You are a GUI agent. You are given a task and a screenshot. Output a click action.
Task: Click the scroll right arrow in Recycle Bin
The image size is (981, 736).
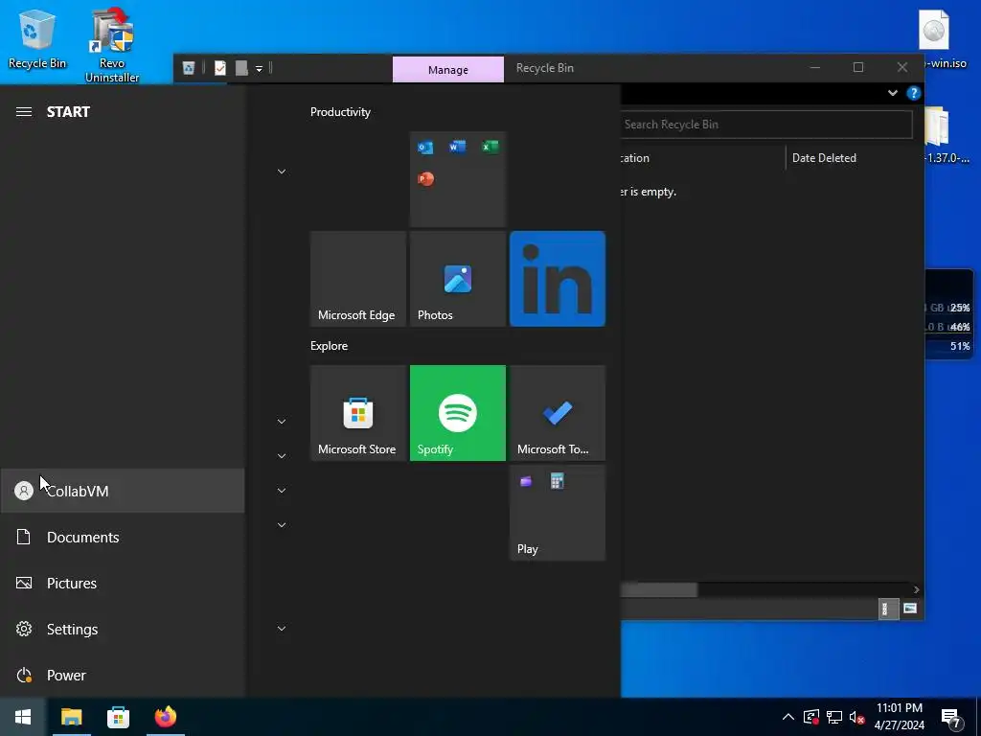click(916, 589)
